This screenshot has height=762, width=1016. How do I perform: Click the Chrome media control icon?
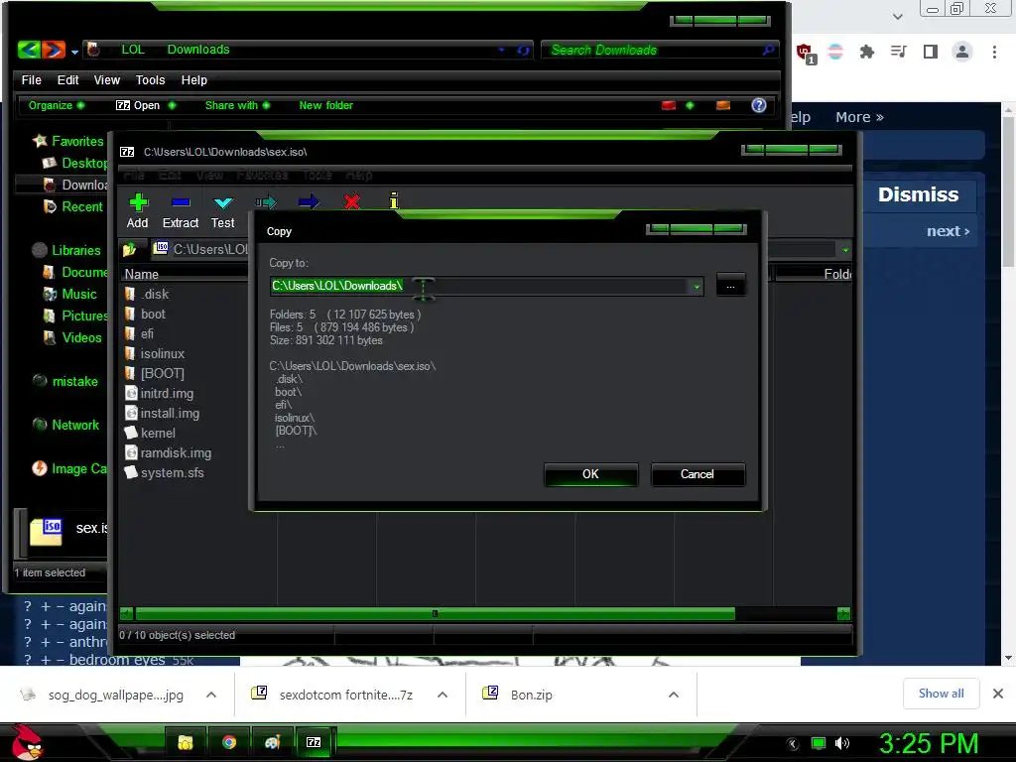pyautogui.click(x=898, y=52)
